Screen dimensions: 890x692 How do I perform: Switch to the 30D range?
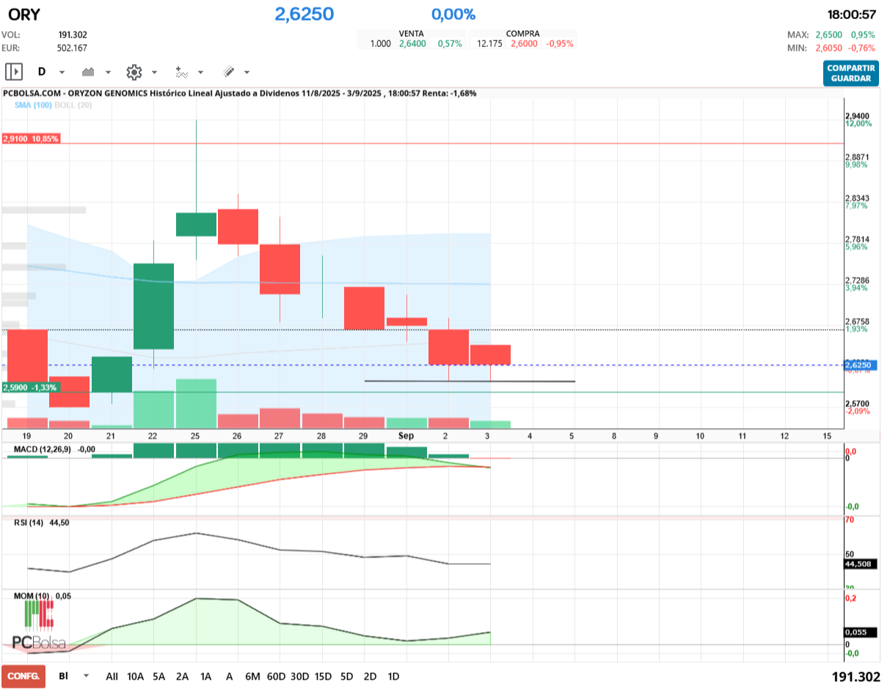pyautogui.click(x=299, y=676)
